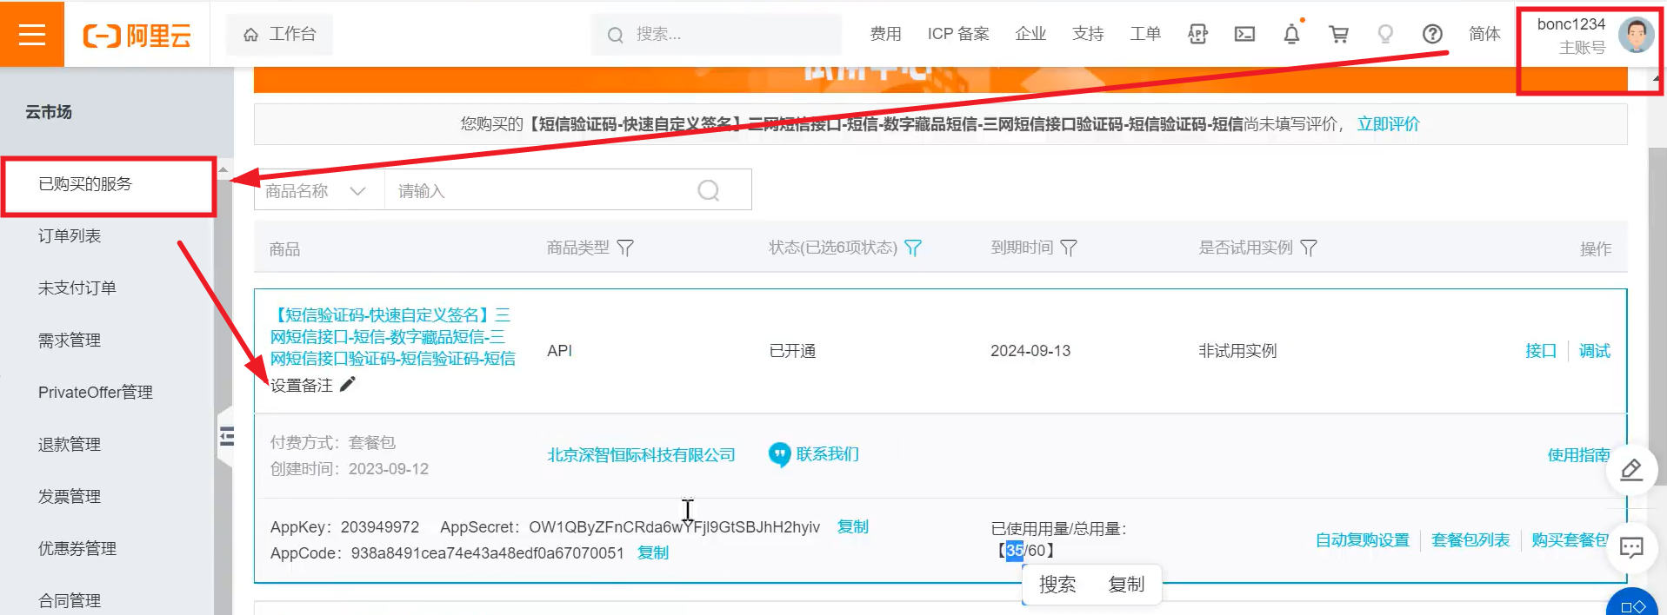This screenshot has height=615, width=1667.
Task: Select 需求管理 in sidebar
Action: 70,341
